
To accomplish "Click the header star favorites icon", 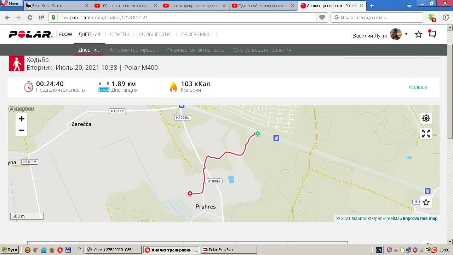I will 419,34.
